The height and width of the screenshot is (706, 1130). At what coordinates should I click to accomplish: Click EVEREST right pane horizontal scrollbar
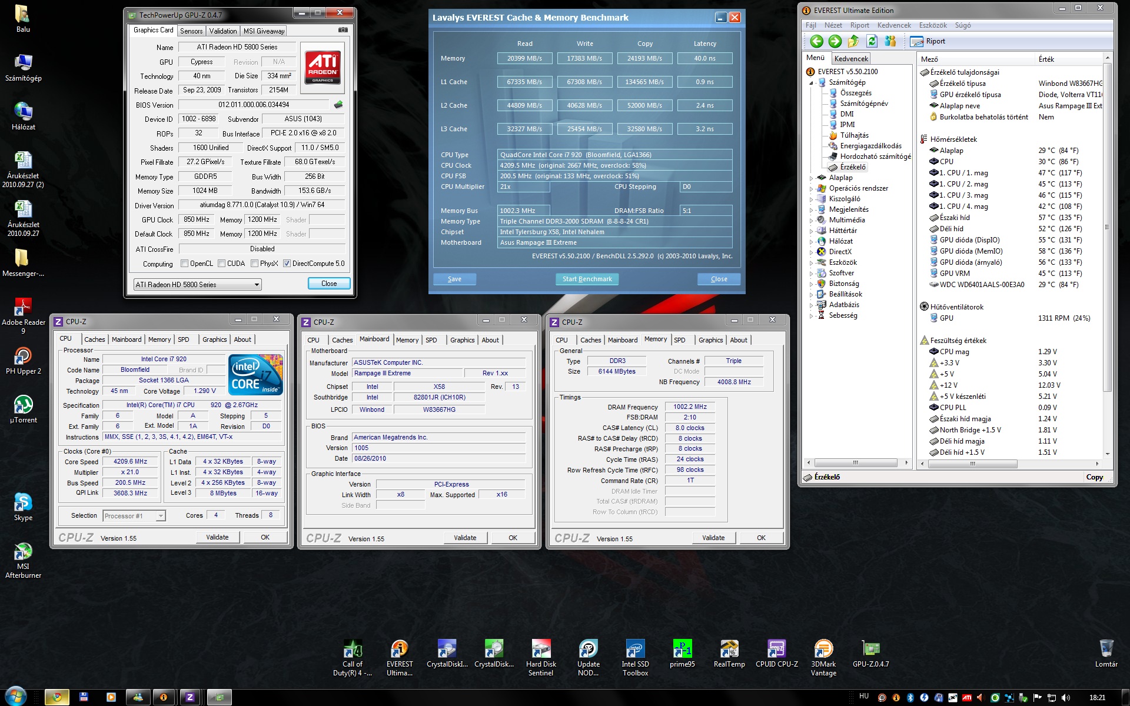(973, 464)
